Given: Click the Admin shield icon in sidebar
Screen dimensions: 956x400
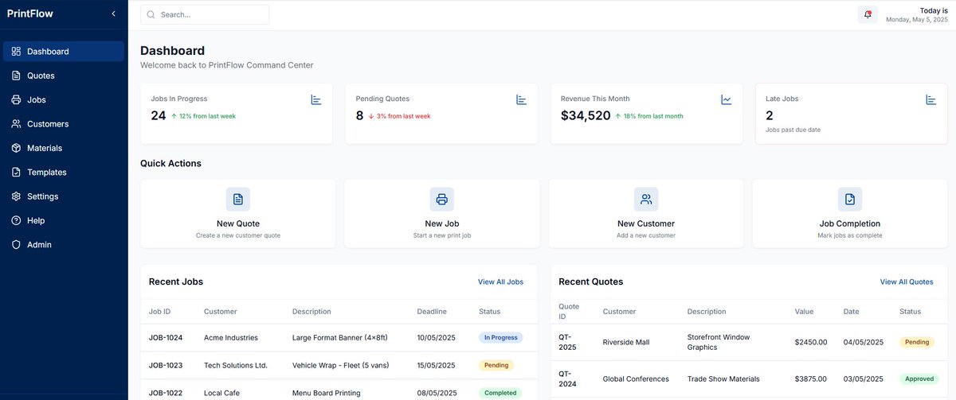Looking at the screenshot, I should point(16,245).
